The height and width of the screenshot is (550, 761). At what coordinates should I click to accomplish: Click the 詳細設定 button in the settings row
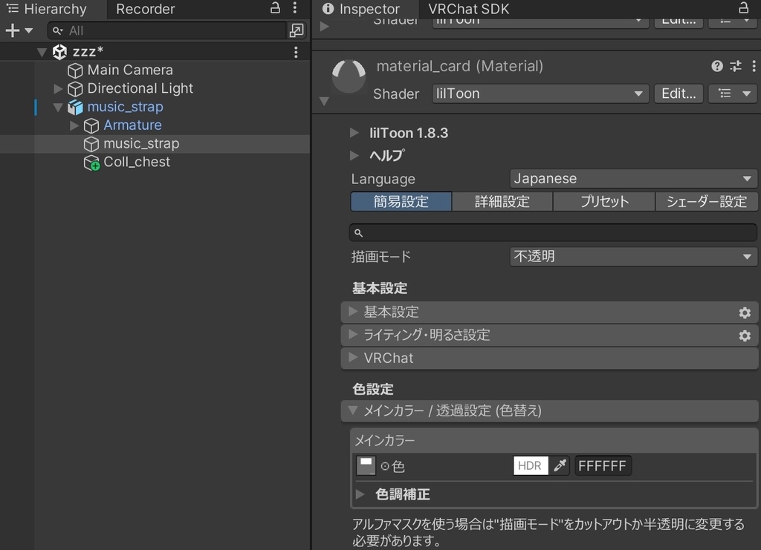click(502, 201)
